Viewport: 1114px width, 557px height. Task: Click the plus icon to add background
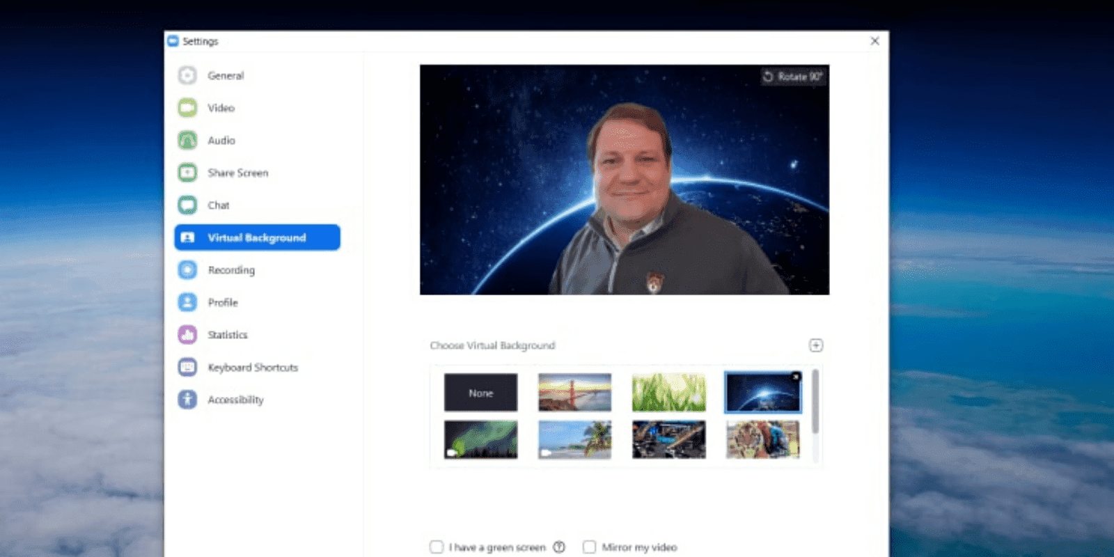pyautogui.click(x=816, y=345)
